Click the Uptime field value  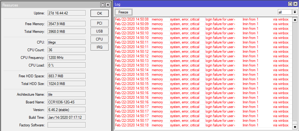point(67,13)
